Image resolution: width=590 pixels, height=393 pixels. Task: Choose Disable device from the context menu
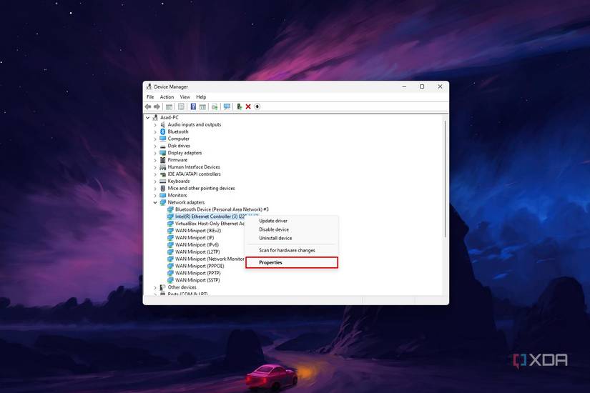coord(292,229)
